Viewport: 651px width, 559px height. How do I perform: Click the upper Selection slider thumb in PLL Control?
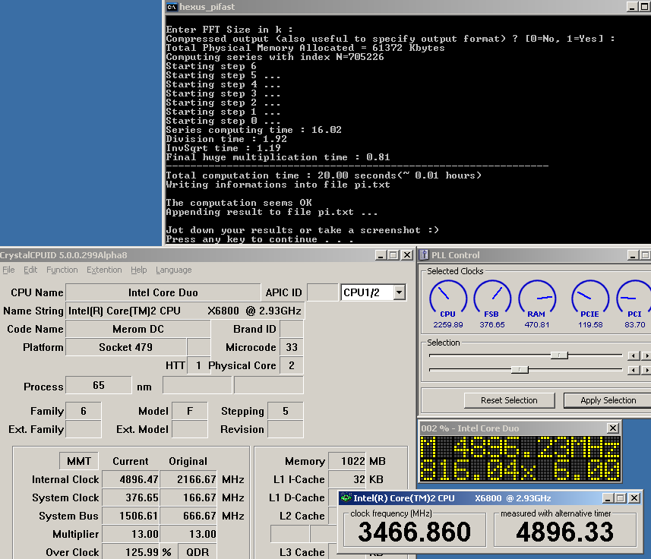pyautogui.click(x=559, y=355)
